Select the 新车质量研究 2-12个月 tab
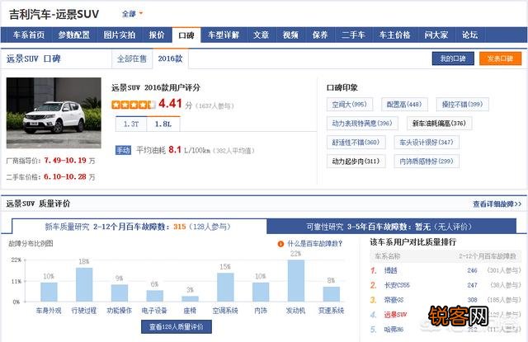This screenshot has height=342, width=528. point(139,227)
